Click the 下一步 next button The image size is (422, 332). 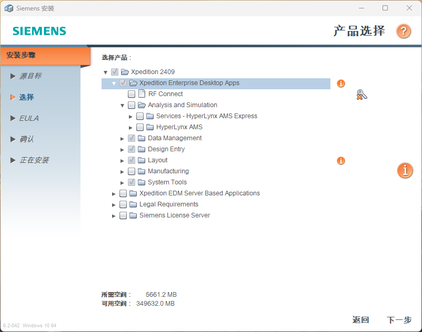point(399,320)
